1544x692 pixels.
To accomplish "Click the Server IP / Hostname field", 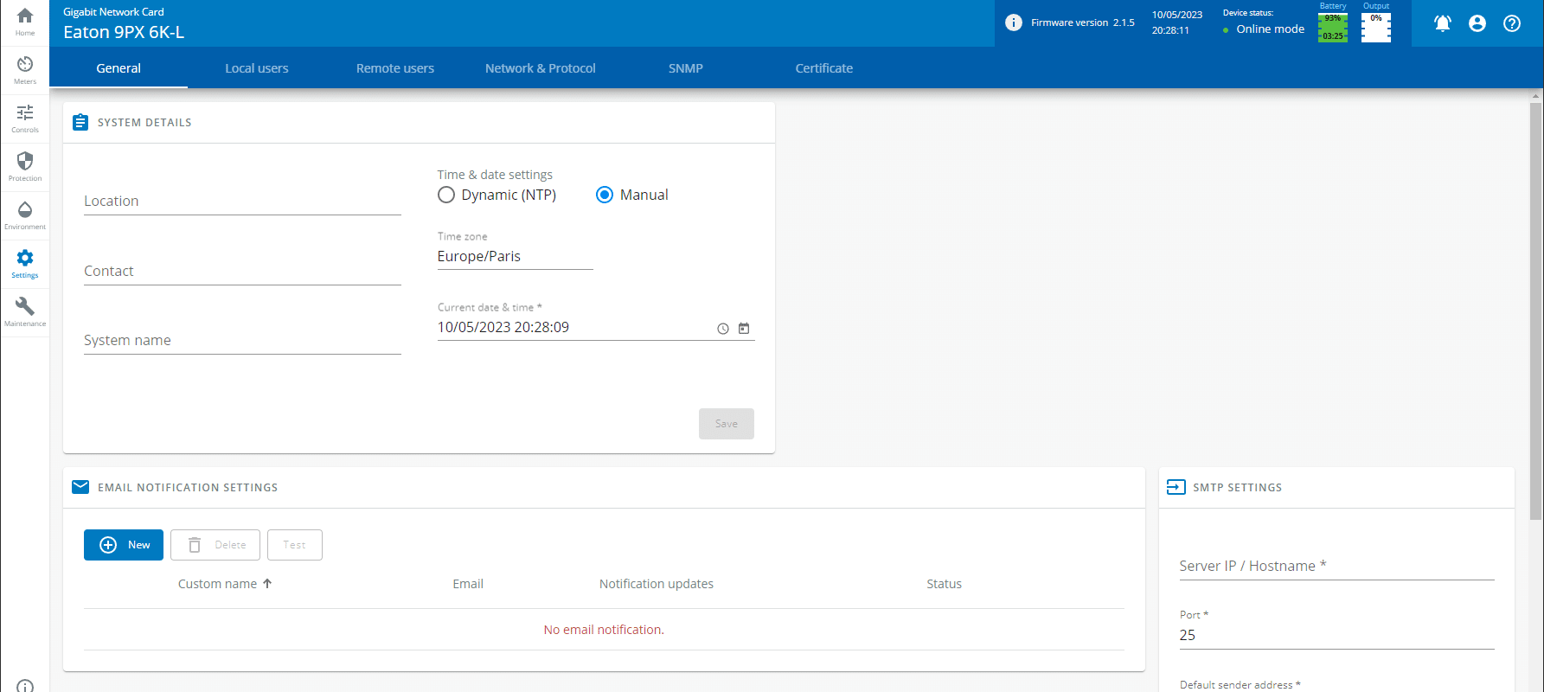I will 1337,567.
